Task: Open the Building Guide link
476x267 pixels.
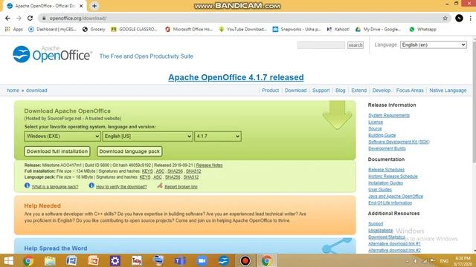Action: click(x=382, y=135)
